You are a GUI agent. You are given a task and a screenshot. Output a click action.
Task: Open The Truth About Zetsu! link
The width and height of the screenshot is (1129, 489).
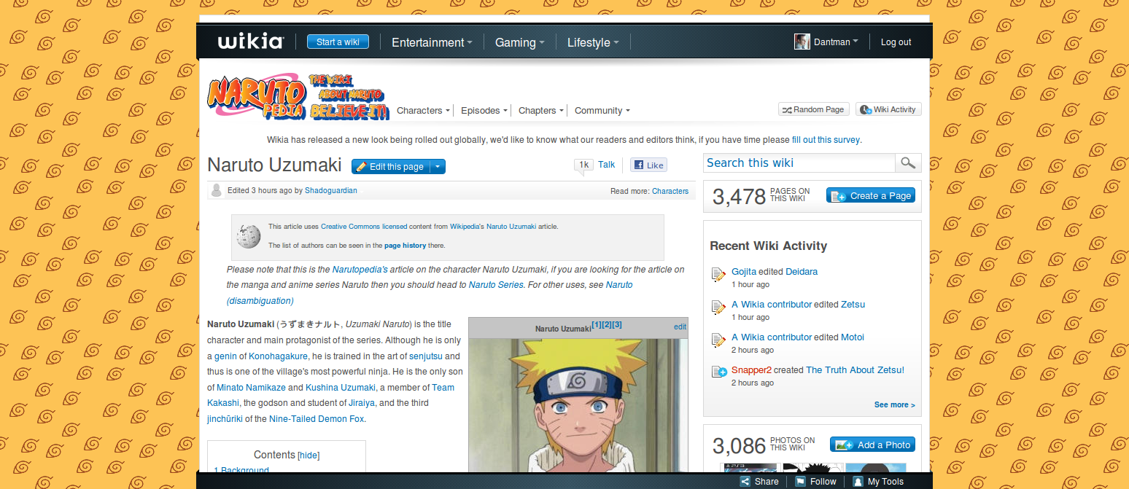(855, 370)
